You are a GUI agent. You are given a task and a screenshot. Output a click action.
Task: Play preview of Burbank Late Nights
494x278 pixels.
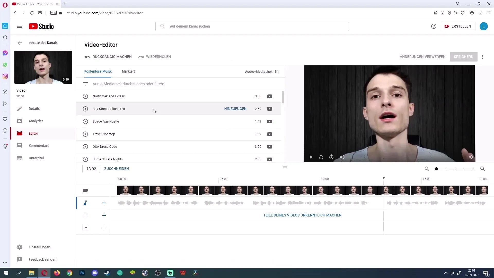(85, 159)
